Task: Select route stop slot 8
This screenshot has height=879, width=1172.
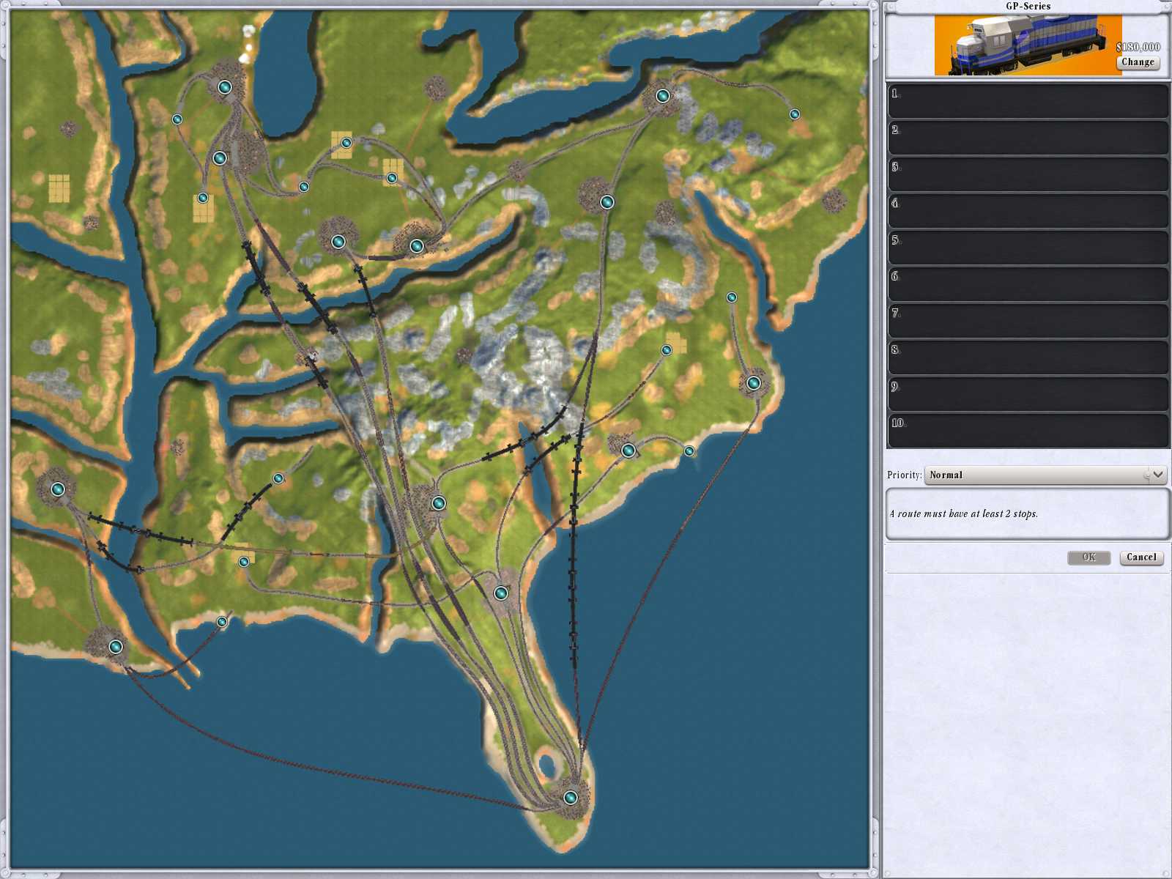Action: (1028, 357)
